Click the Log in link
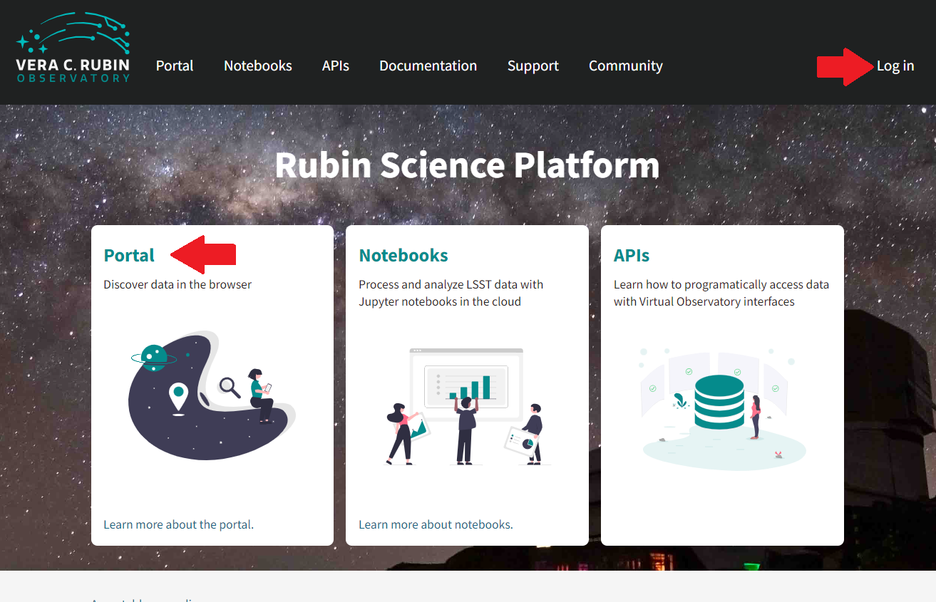This screenshot has height=602, width=936. coord(895,66)
